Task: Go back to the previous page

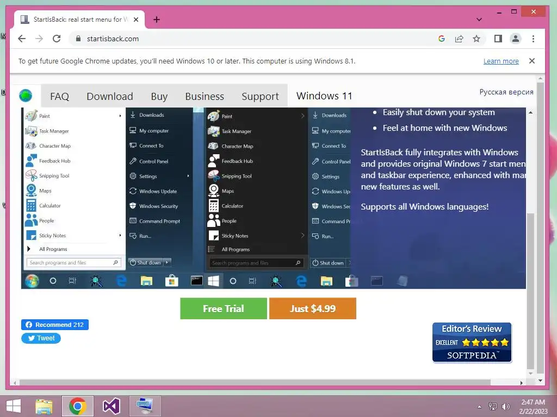Action: pos(22,39)
